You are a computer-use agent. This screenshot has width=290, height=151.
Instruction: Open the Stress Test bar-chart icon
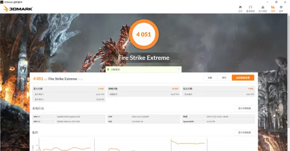pyautogui.click(x=263, y=9)
